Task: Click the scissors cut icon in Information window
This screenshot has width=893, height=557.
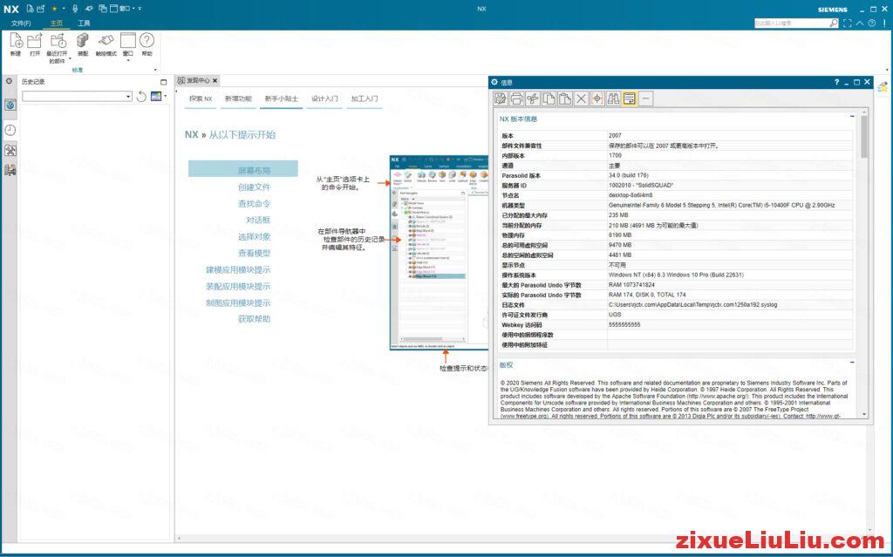Action: (533, 98)
